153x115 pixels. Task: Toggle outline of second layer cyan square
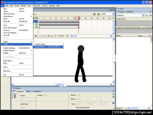(36, 24)
